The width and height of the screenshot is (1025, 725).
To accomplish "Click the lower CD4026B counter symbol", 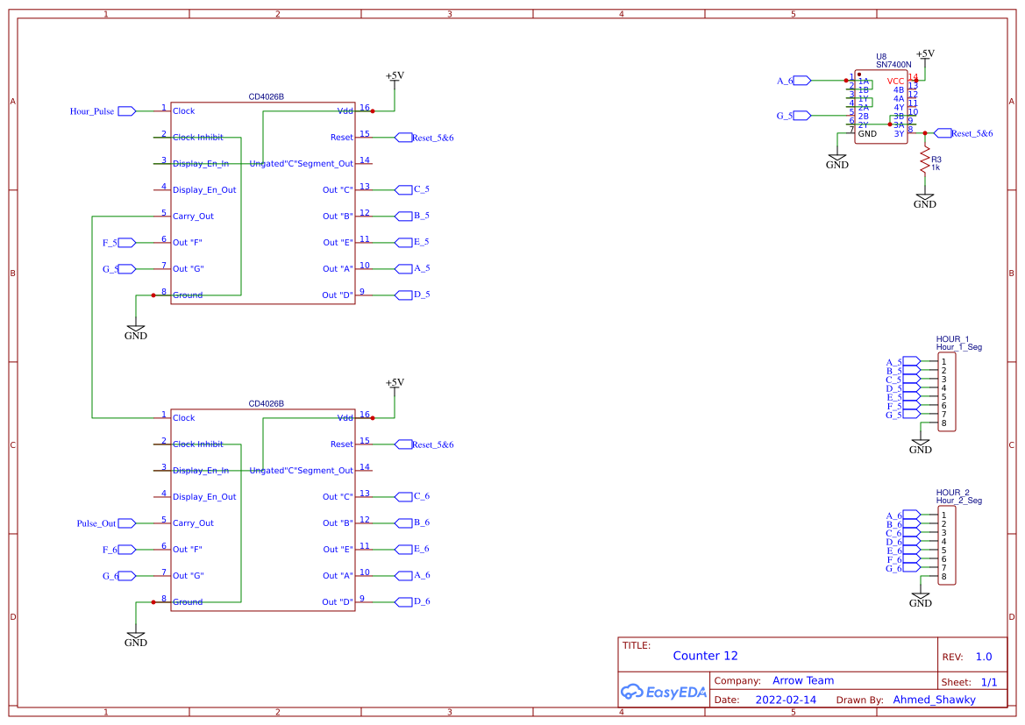I will point(263,508).
